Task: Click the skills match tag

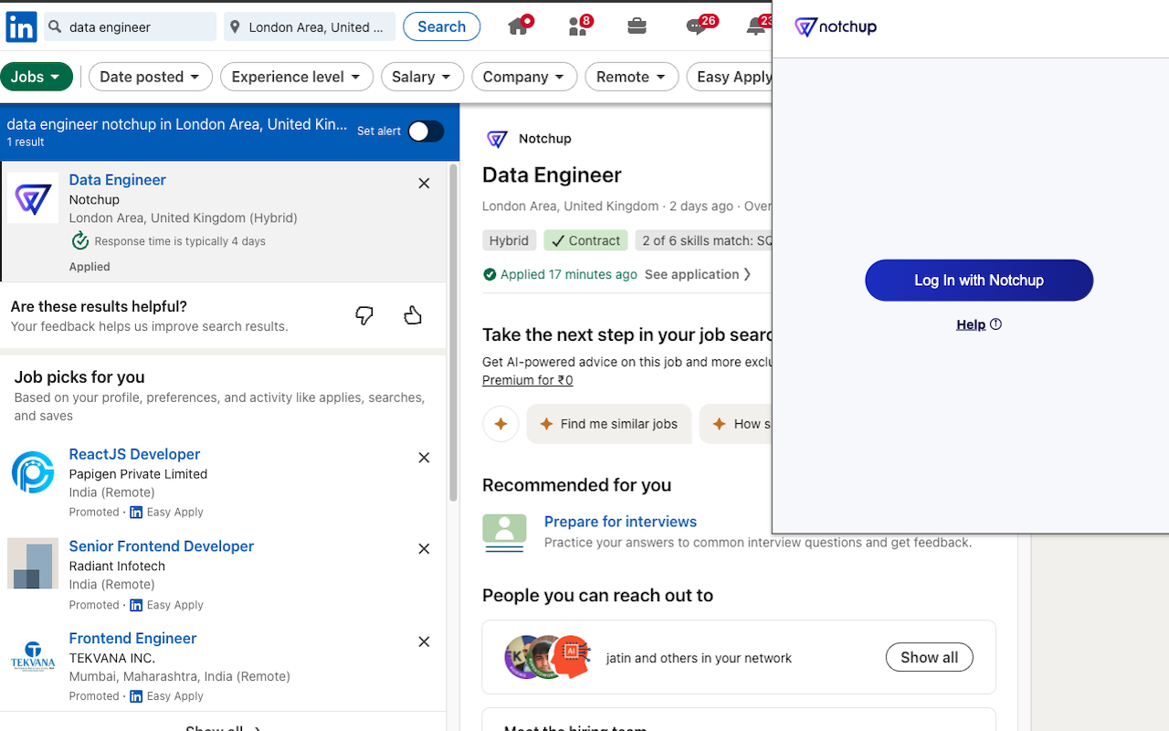Action: (x=704, y=240)
